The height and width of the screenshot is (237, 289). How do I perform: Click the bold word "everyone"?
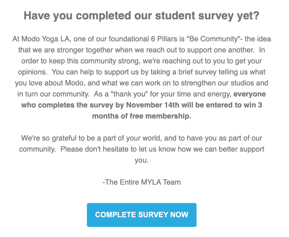coord(250,94)
